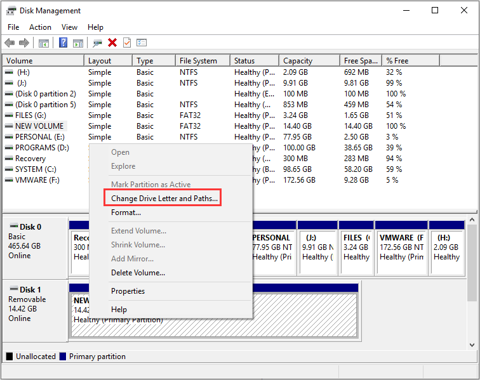Click the Back arrow toolbar icon
The image size is (480, 380).
(x=10, y=43)
